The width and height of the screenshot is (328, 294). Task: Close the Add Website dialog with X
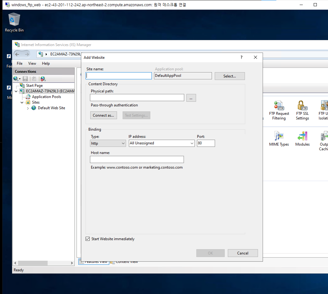(255, 57)
